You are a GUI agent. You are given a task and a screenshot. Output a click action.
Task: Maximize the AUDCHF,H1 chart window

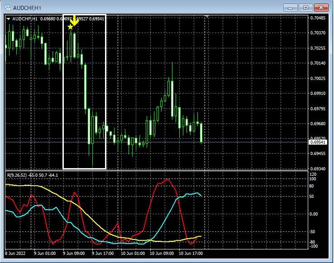pyautogui.click(x=305, y=8)
